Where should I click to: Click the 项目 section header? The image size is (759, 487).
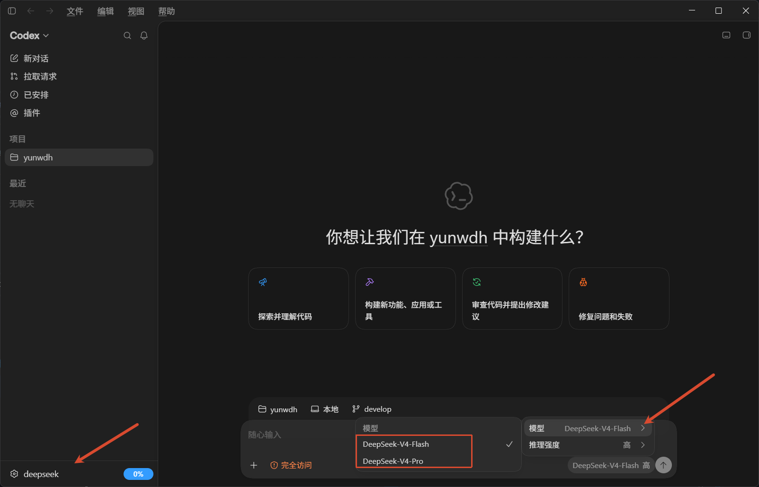coord(18,139)
